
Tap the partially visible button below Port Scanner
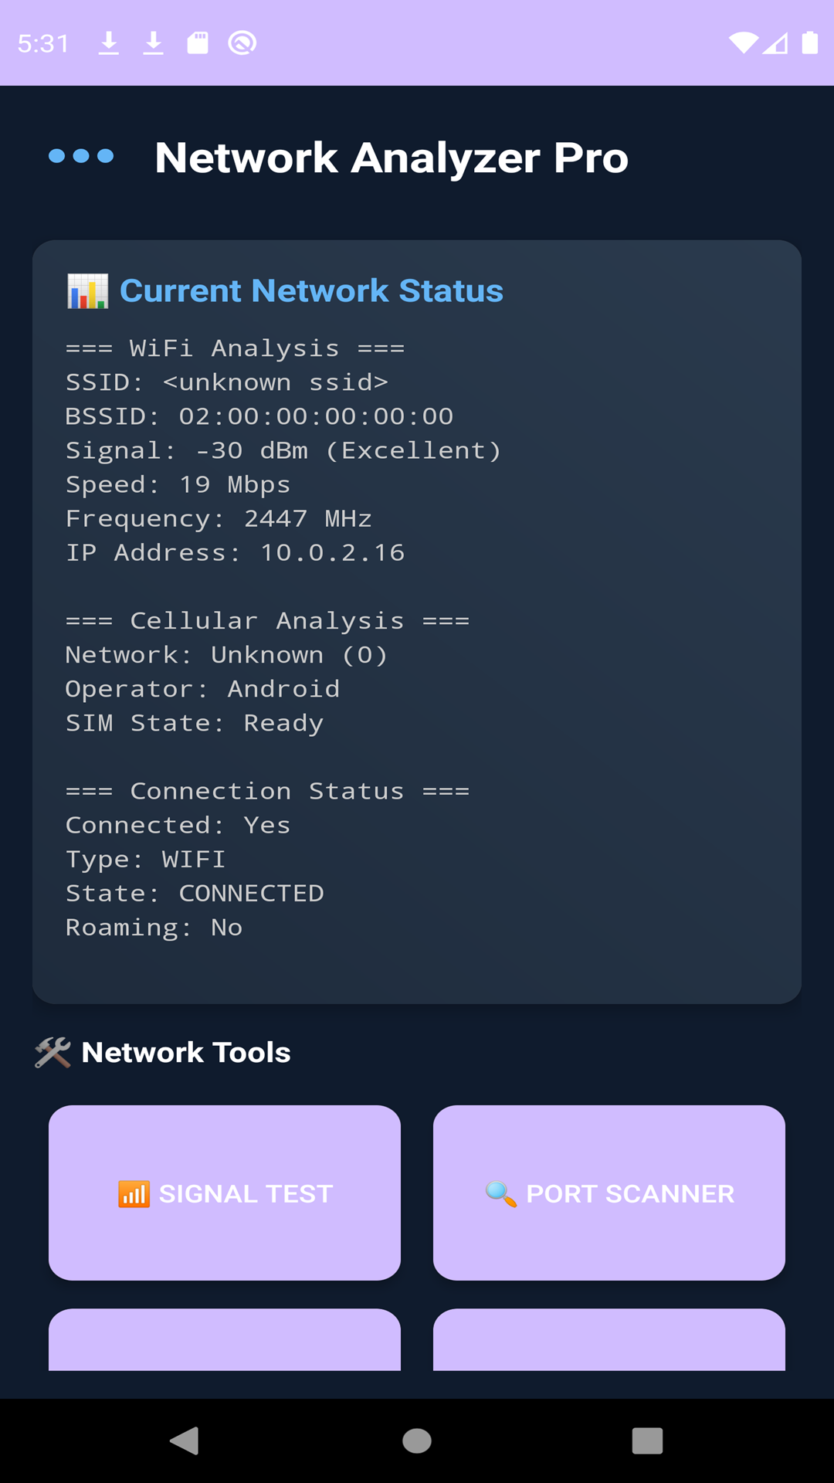click(609, 1340)
